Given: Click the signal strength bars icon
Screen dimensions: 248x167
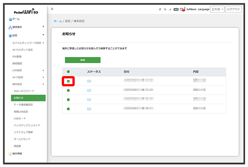Looking at the screenshot, I should click(170, 9).
